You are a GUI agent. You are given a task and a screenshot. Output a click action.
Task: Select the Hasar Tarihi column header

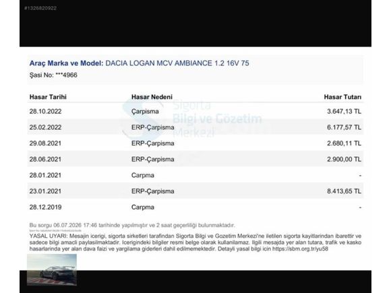(48, 97)
